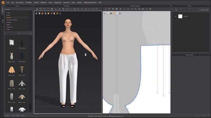
Task: Collapse the Property Editor panel arrow
Action: coord(172,55)
